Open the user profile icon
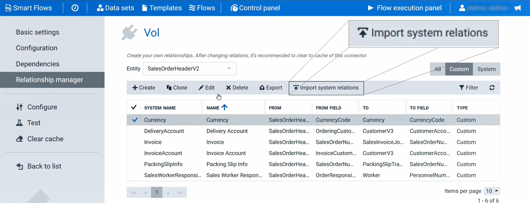This screenshot has width=530, height=203. click(x=462, y=8)
